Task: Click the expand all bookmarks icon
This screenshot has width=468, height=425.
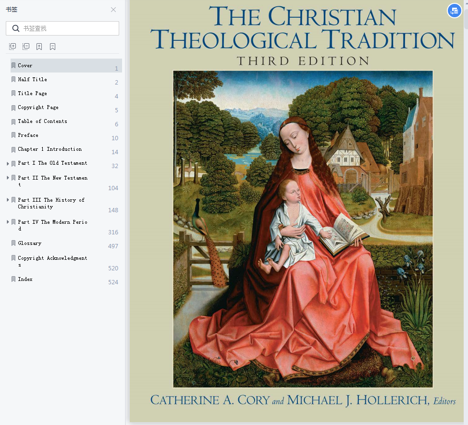Action: coord(12,47)
